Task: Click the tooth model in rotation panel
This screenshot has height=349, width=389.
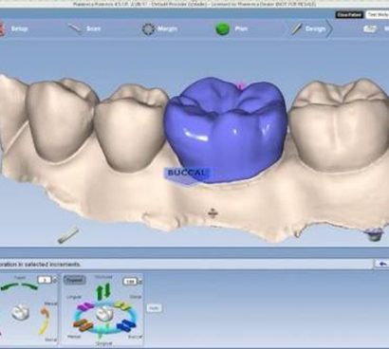Action: (x=21, y=313)
